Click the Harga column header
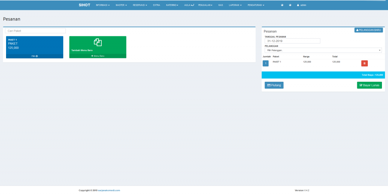Screen dimensions: 388x195 pyautogui.click(x=306, y=56)
